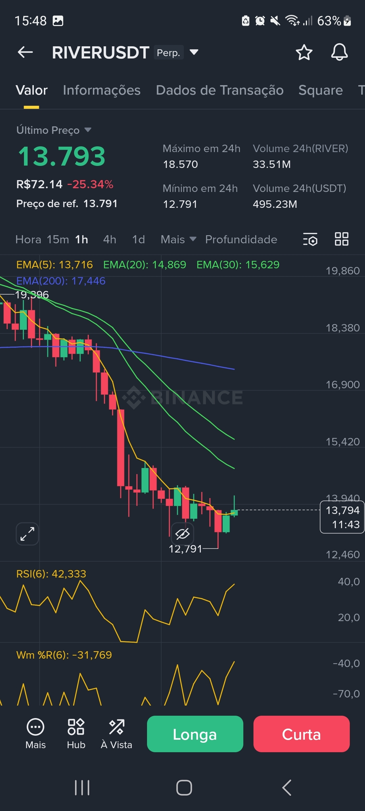Tap the Android recent apps button
The height and width of the screenshot is (811, 365).
[82, 788]
